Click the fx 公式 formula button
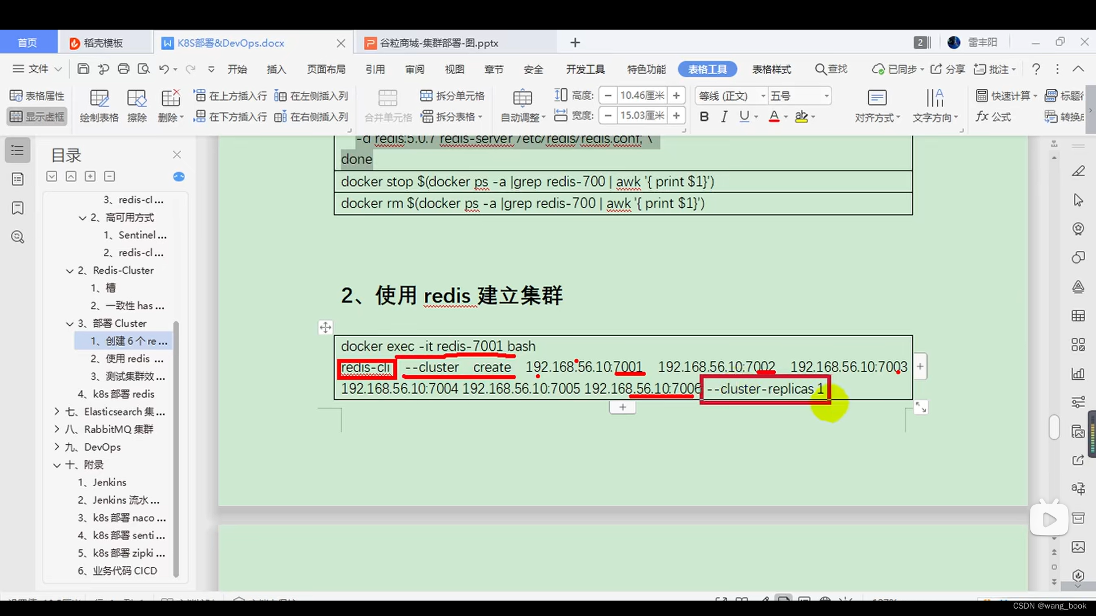Viewport: 1096px width, 616px height. tap(993, 116)
